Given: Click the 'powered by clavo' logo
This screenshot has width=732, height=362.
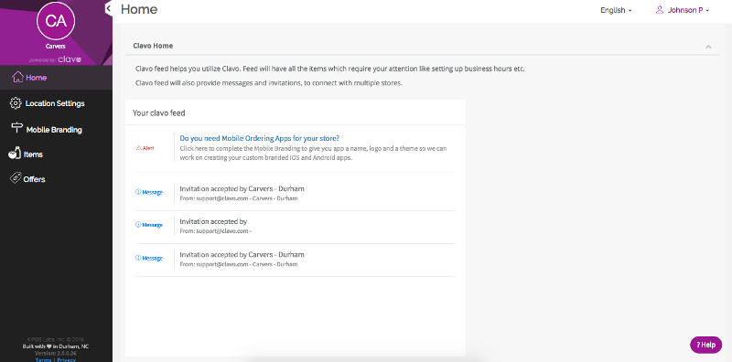Looking at the screenshot, I should click(56, 59).
